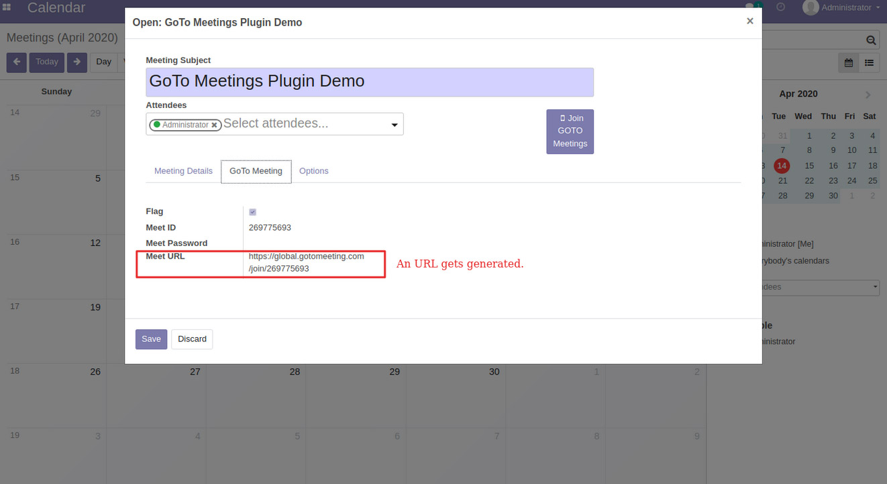
Task: Remove the Administrator attendee tag
Action: tap(214, 125)
